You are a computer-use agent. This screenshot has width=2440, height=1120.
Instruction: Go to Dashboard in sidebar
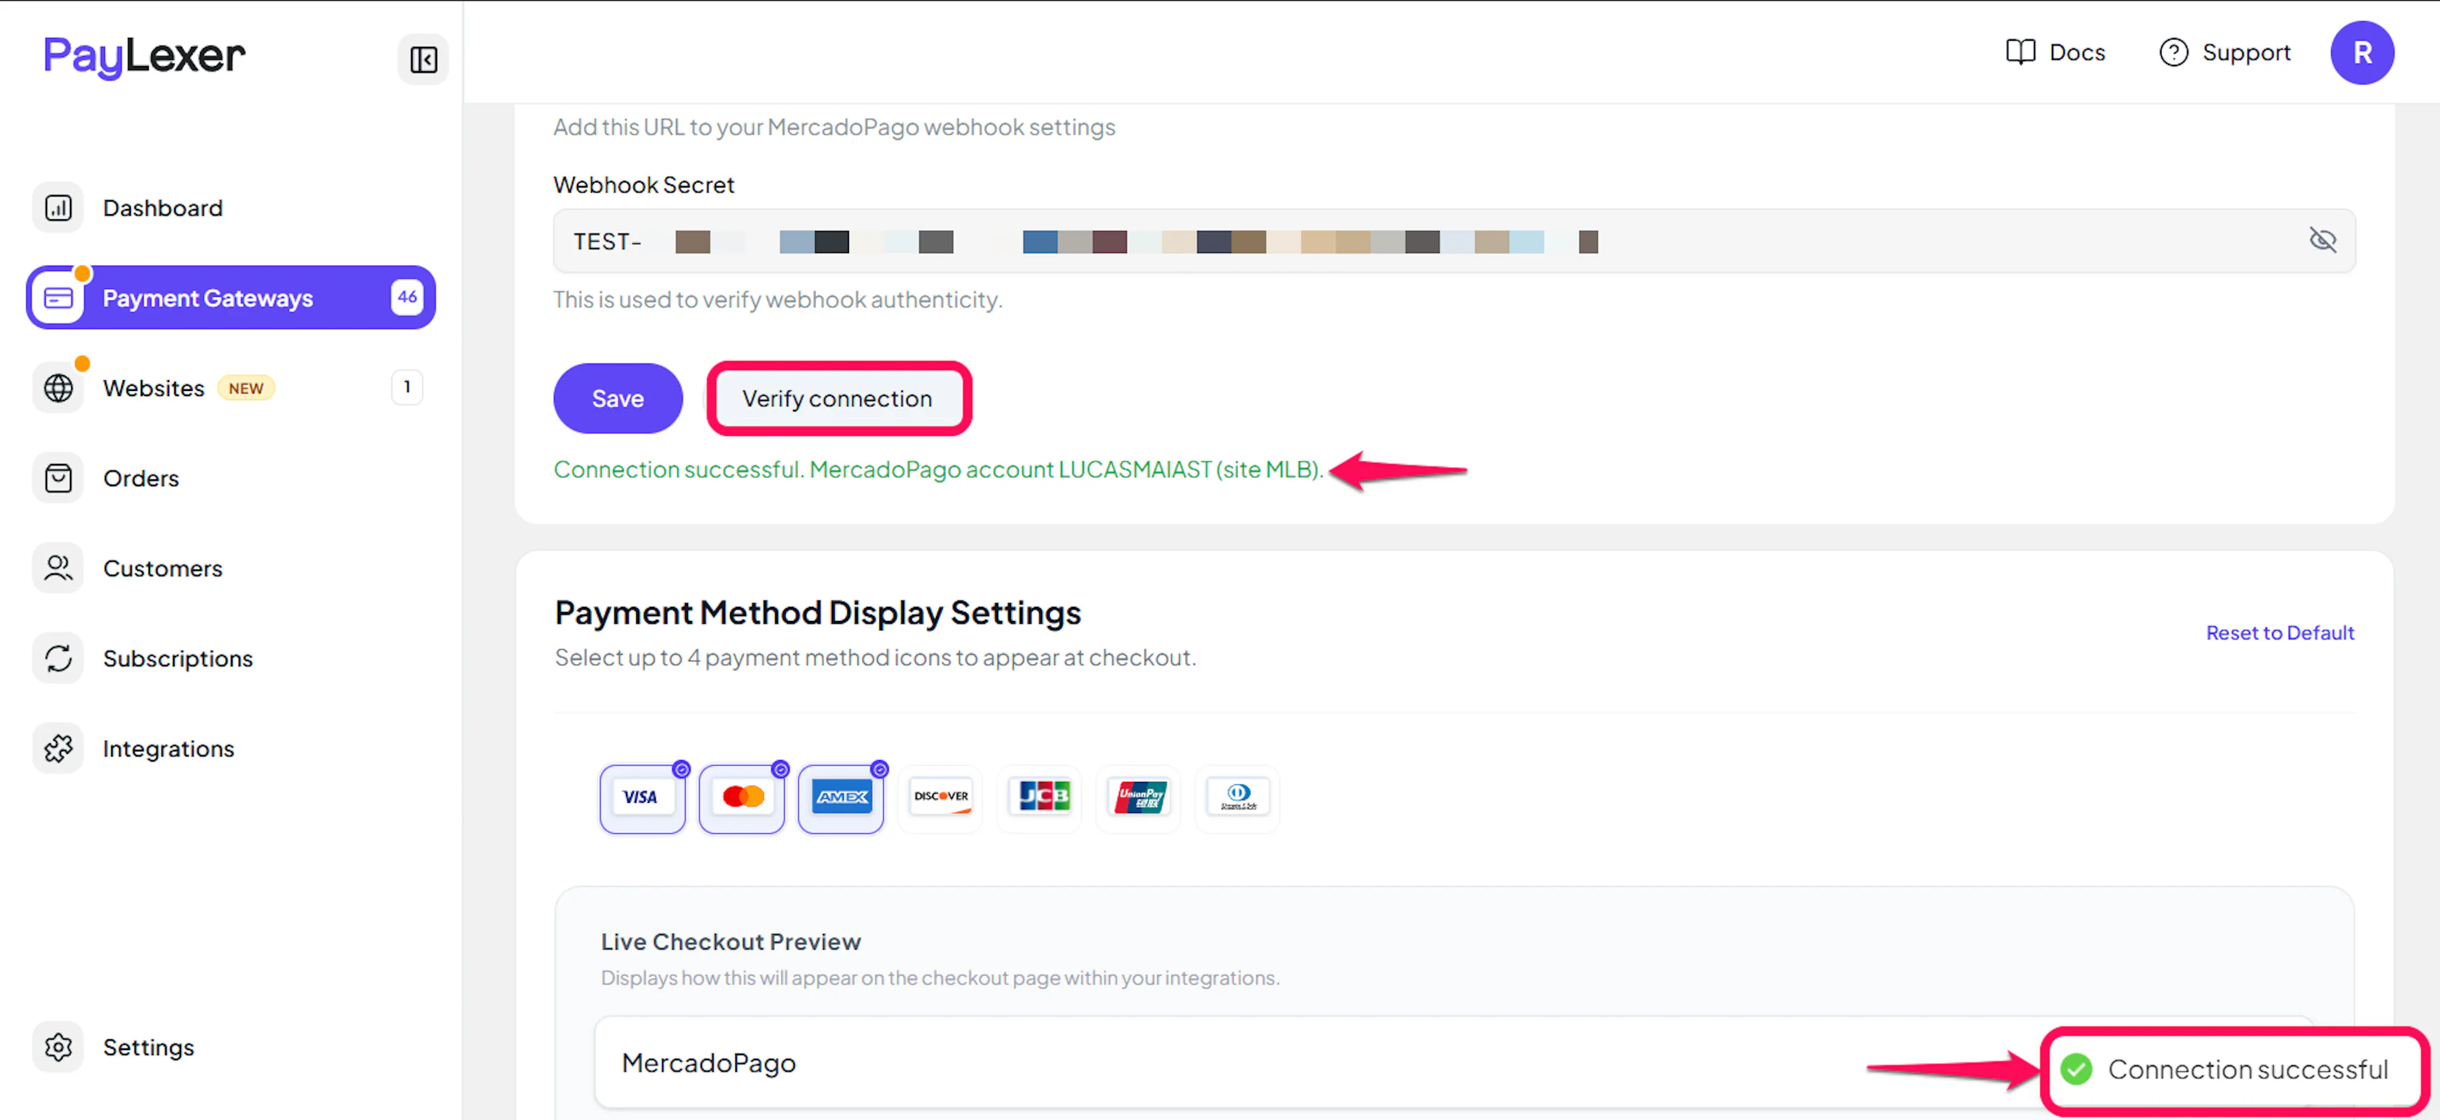click(x=163, y=207)
